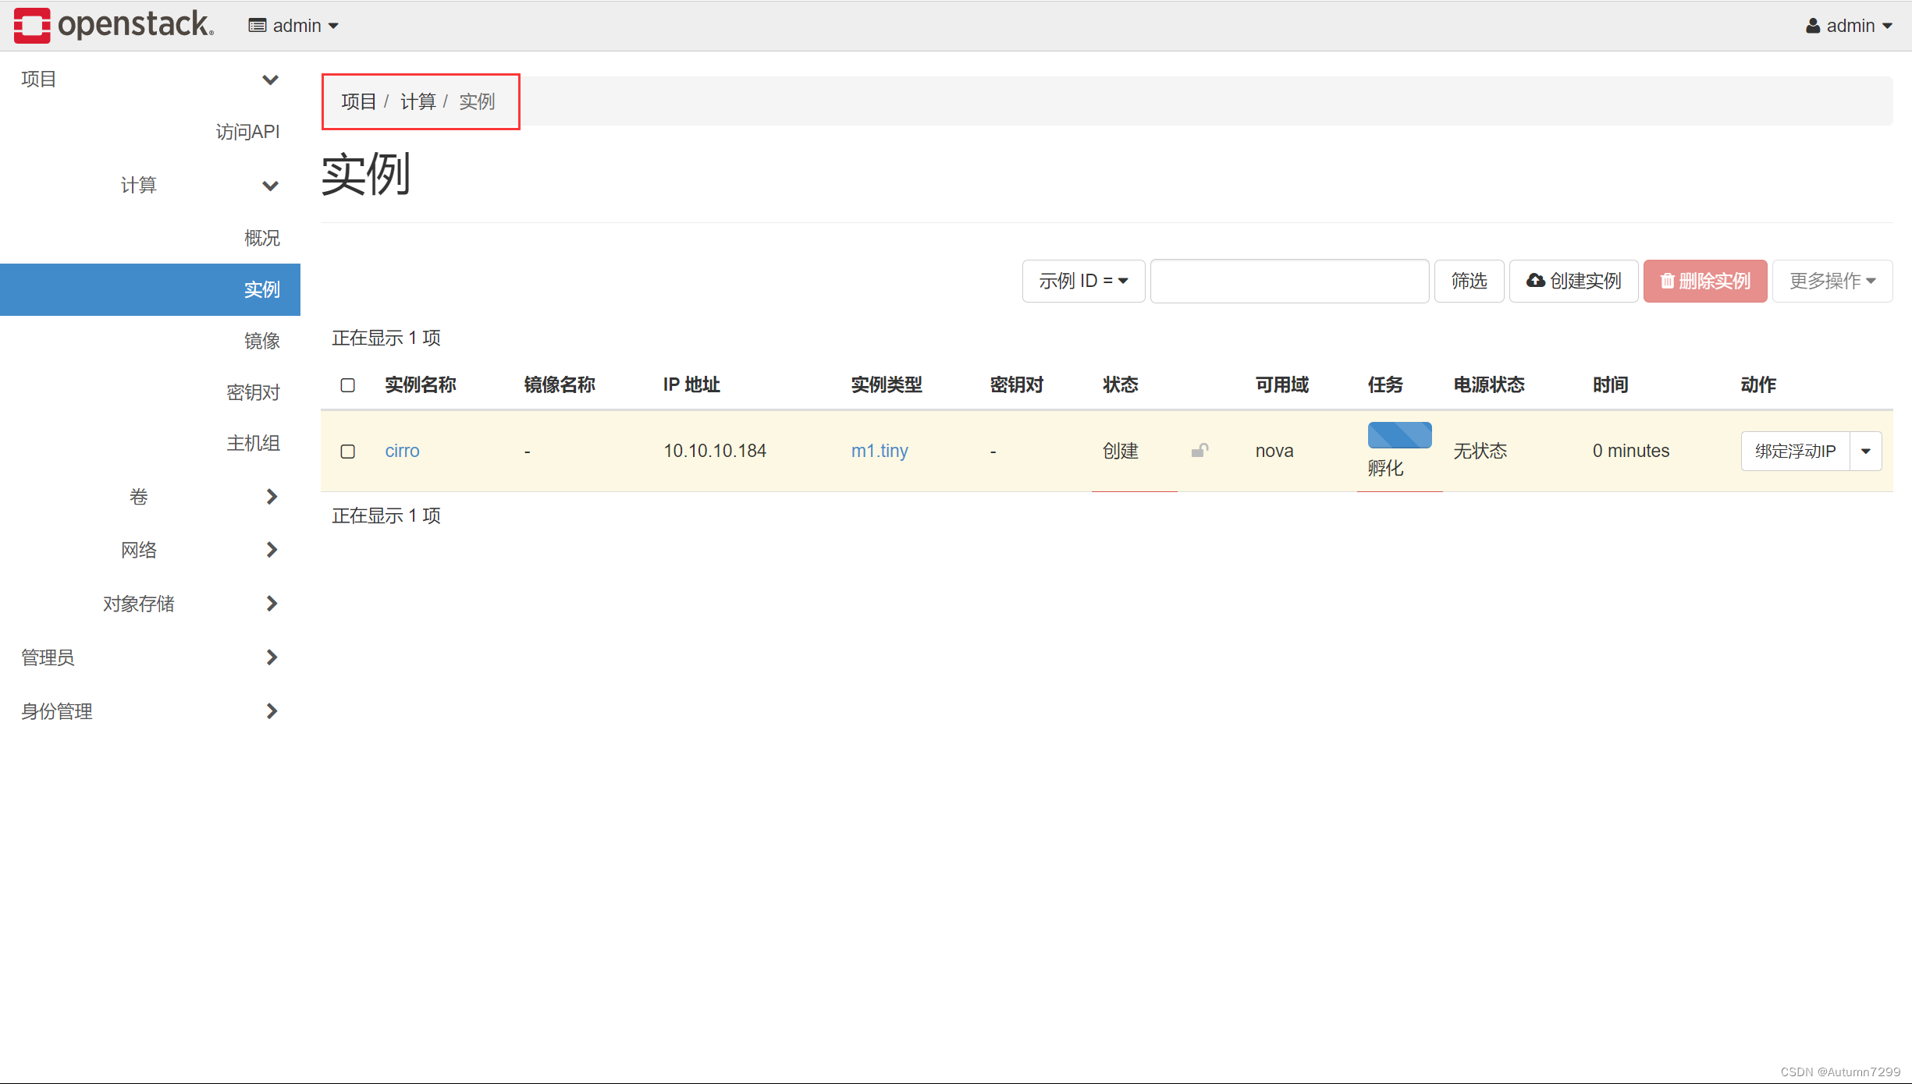
Task: Click the 实例类型 column header
Action: click(887, 384)
